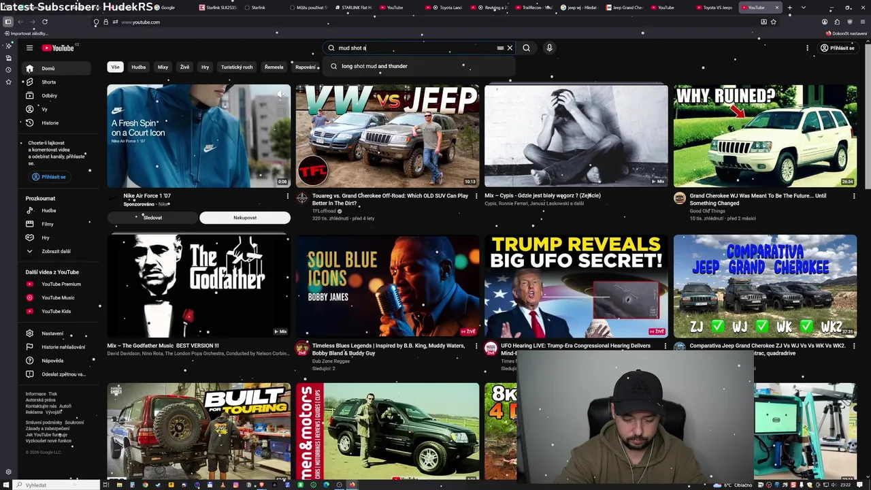Open options menu for Touareg vs. Grand Cherokee video
This screenshot has height=490, width=871.
coord(476,196)
